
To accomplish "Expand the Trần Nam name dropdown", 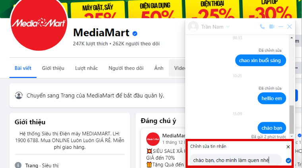I will pyautogui.click(x=228, y=27).
